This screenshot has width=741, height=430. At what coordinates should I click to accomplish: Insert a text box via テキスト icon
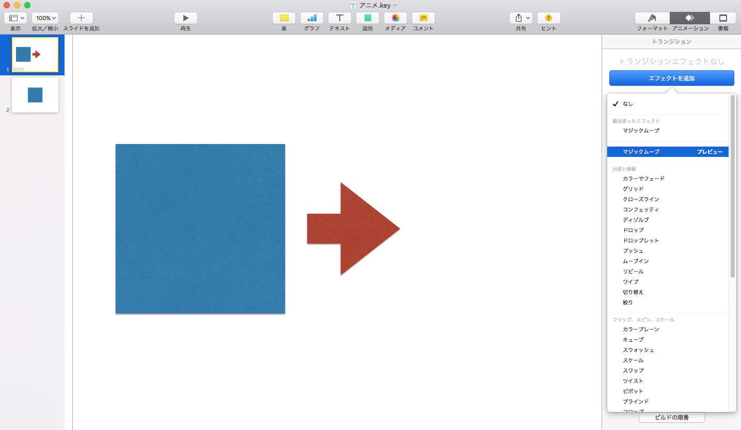339,18
